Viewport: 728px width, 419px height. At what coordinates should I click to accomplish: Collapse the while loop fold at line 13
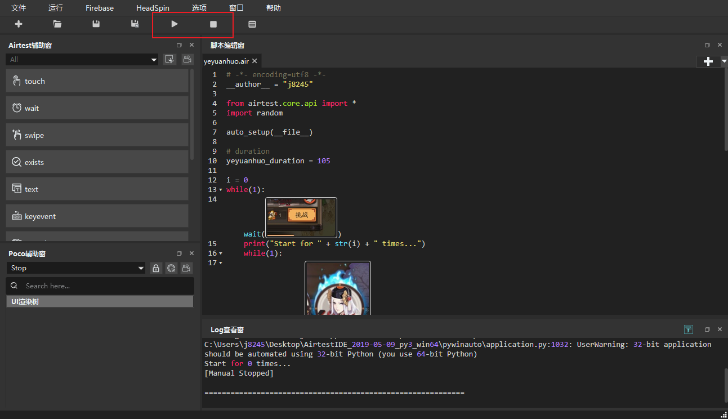(221, 190)
